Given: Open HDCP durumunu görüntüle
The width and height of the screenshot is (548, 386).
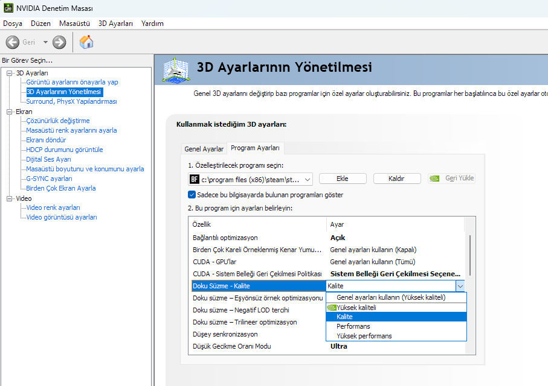Looking at the screenshot, I should click(x=64, y=150).
